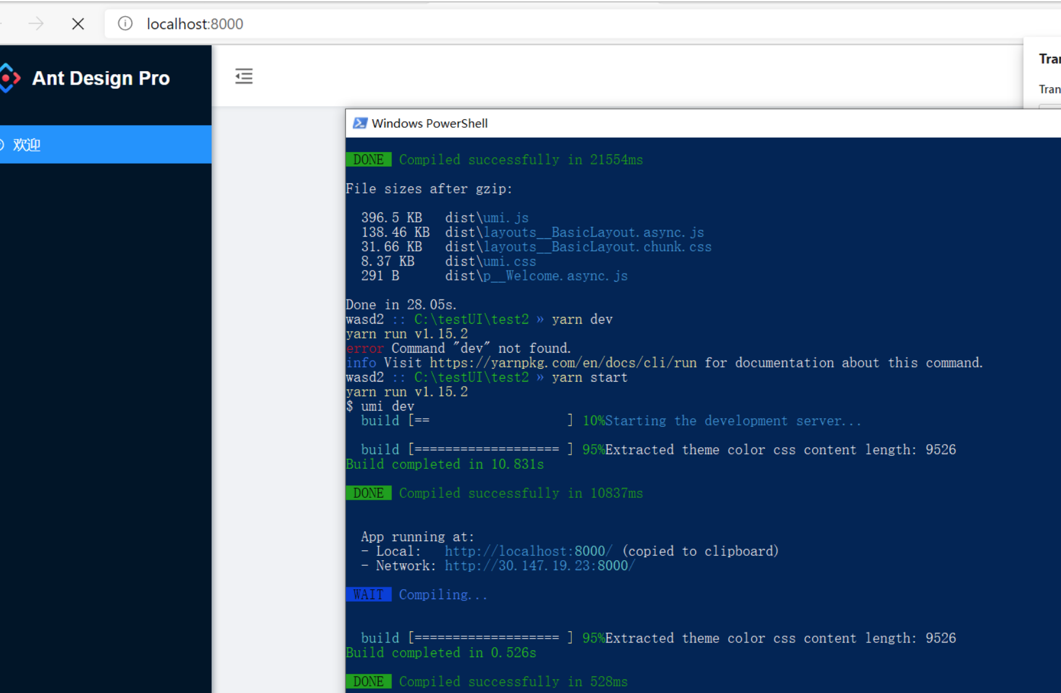1061x693 pixels.
Task: Click "Starting the development server..." text
Action: 733,421
